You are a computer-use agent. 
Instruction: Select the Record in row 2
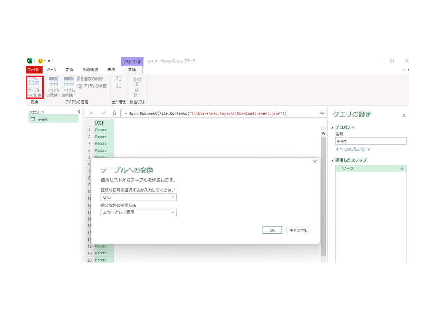104,137
